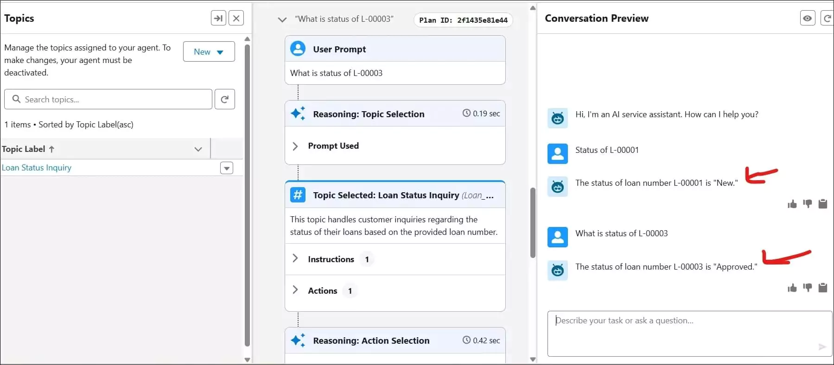Click bot avatar beside the L-00001 "New" reply
This screenshot has width=834, height=365.
click(558, 187)
